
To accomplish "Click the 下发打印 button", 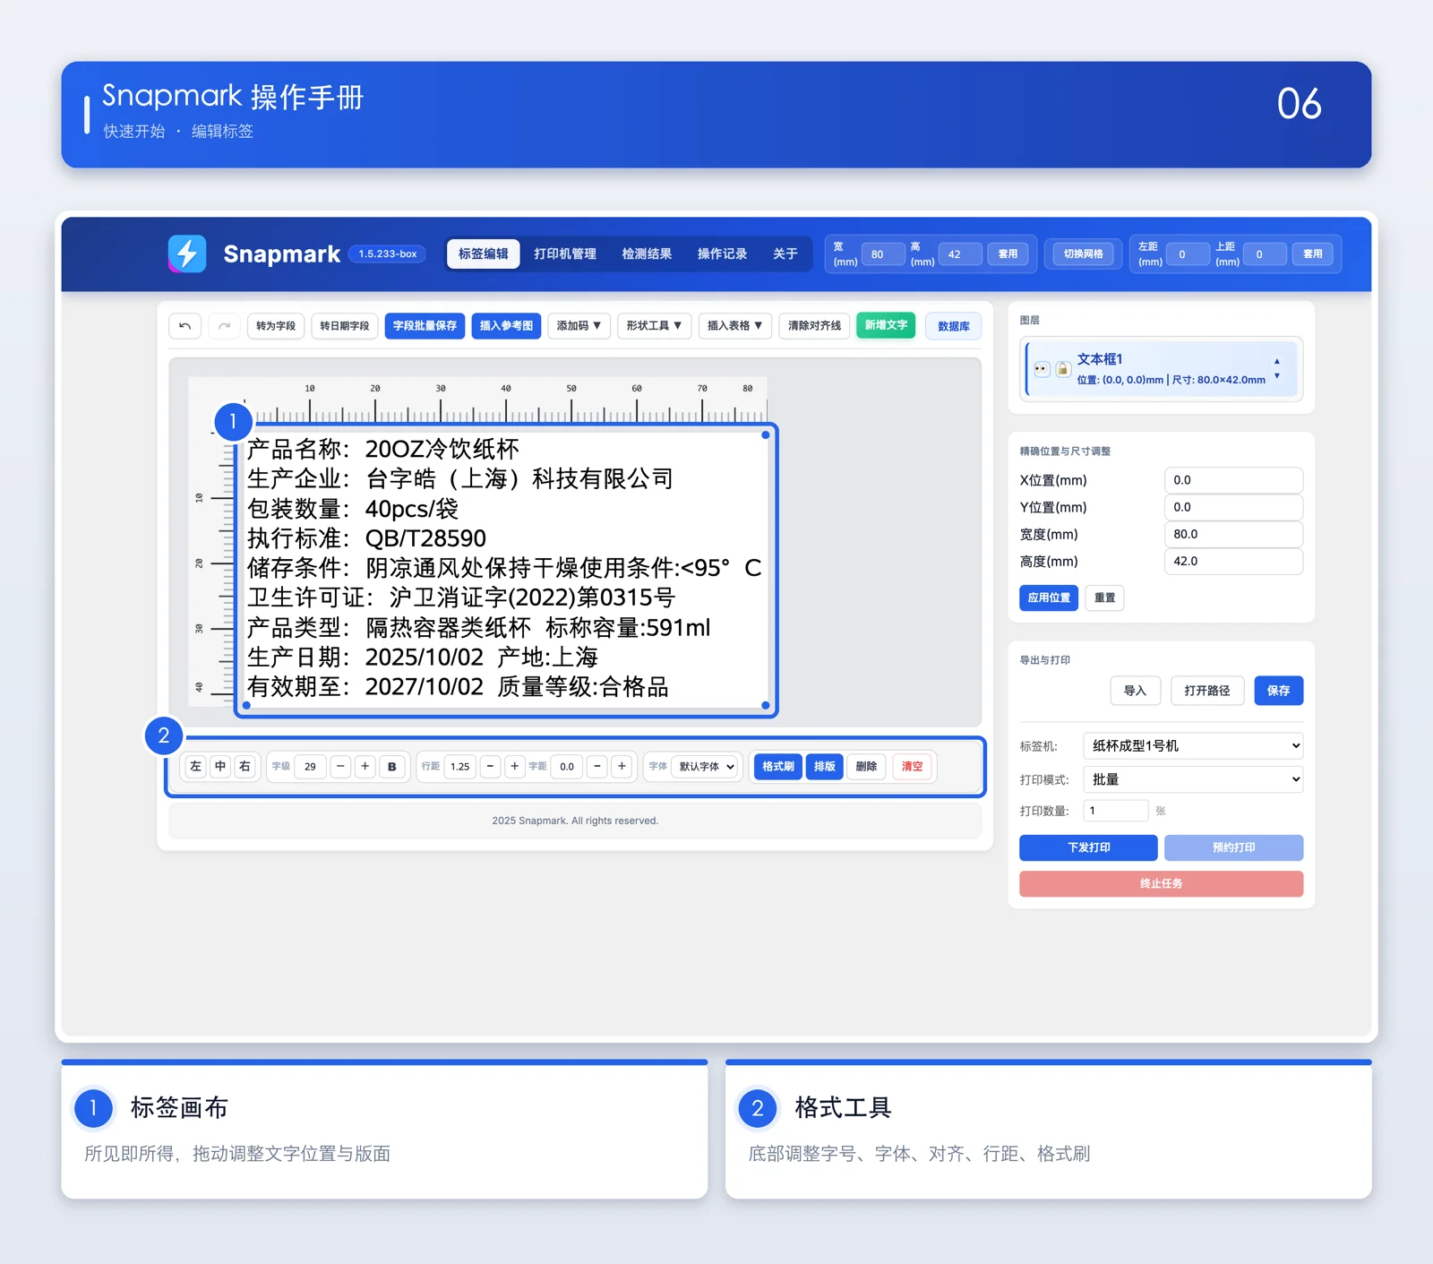I will pyautogui.click(x=1089, y=847).
